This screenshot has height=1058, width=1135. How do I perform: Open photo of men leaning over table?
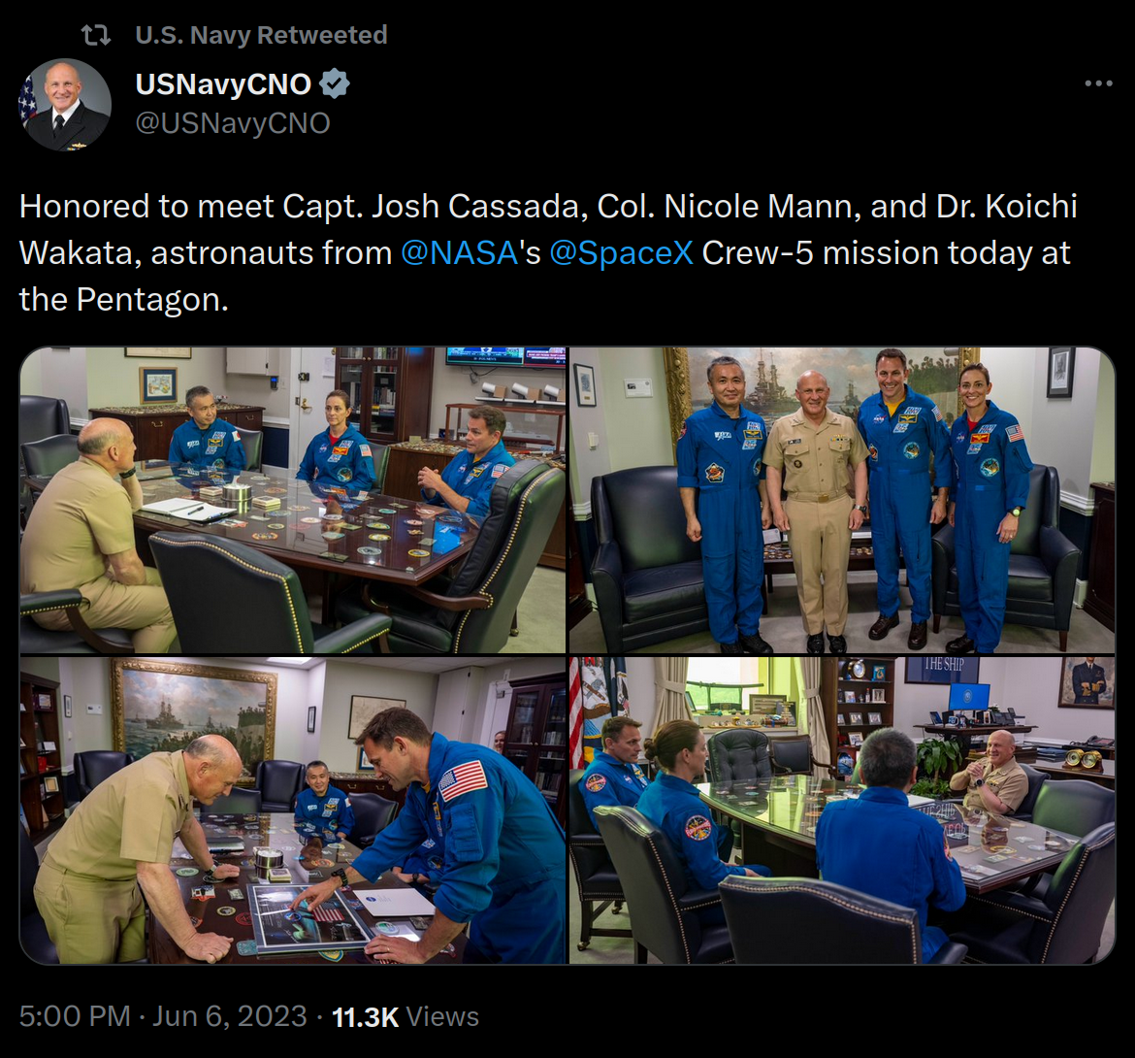coord(292,810)
